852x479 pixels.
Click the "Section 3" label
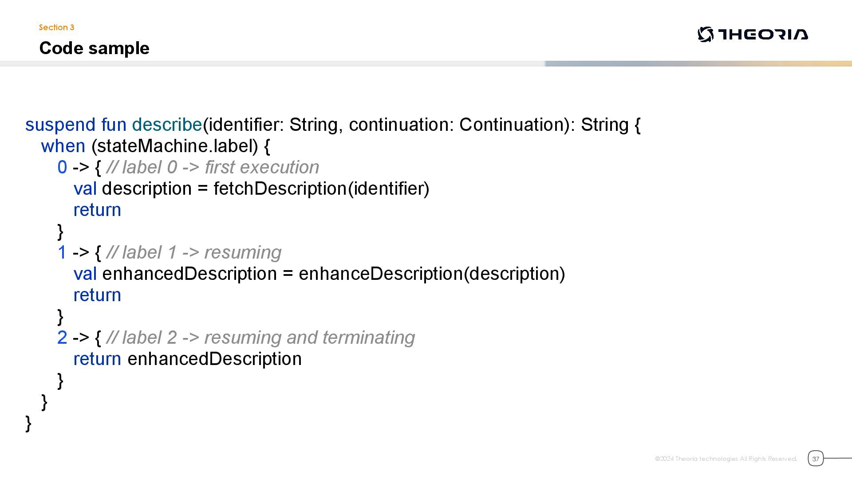coord(56,27)
